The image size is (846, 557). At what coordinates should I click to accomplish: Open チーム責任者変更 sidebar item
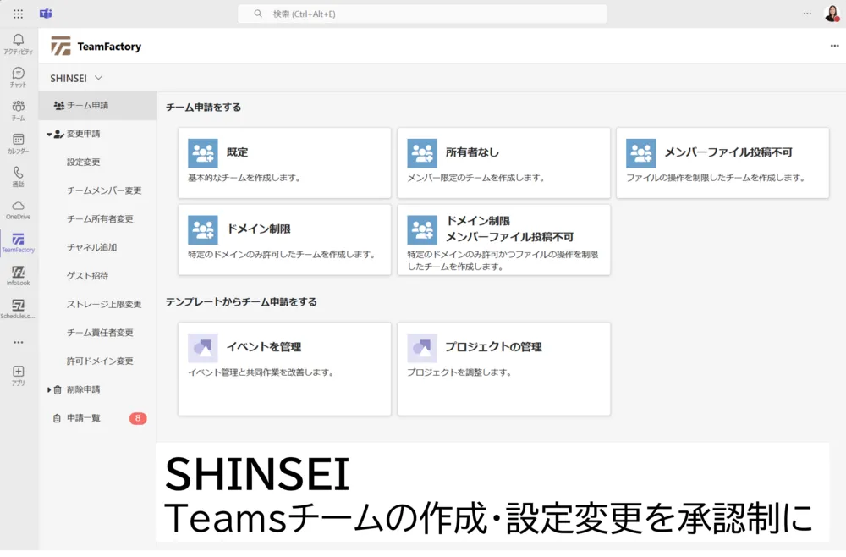pyautogui.click(x=100, y=333)
